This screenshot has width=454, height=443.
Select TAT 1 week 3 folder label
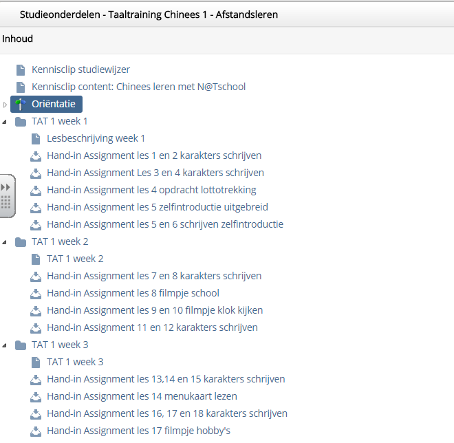pos(60,345)
